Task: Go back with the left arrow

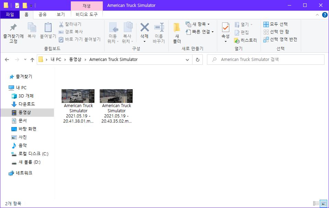Action: click(7, 60)
